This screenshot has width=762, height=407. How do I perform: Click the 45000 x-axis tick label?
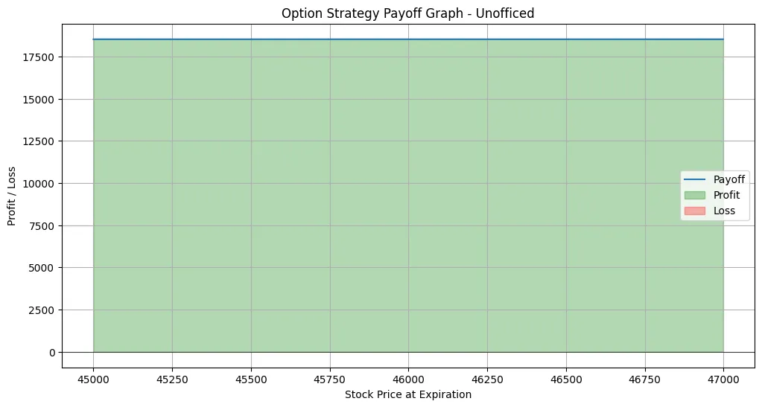point(93,379)
